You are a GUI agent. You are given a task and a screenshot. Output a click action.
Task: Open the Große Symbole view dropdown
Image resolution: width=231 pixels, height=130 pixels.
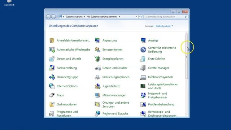[164, 26]
